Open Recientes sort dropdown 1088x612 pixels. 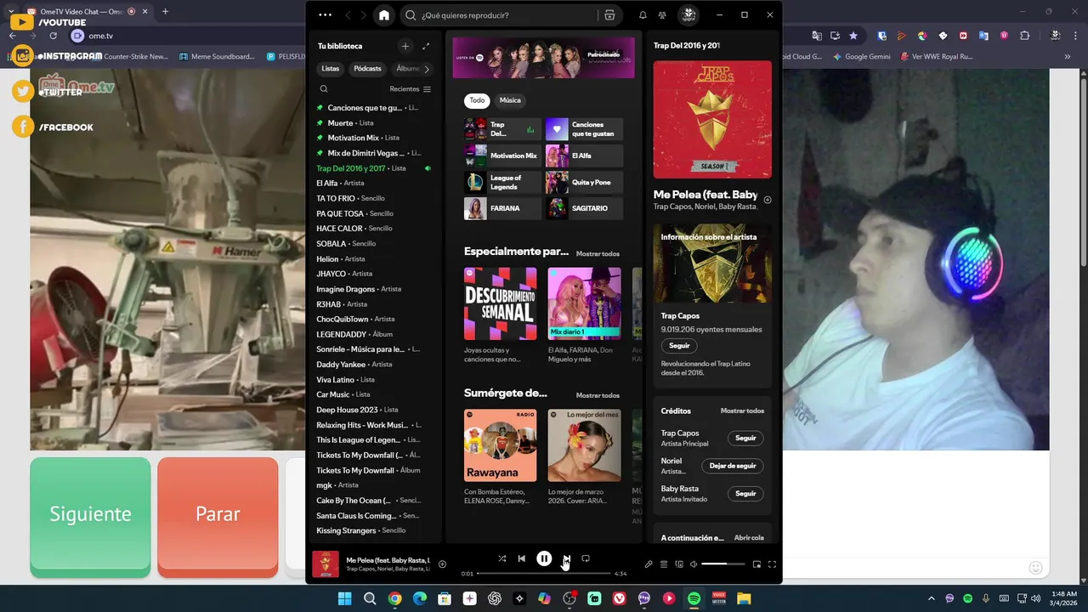411,88
